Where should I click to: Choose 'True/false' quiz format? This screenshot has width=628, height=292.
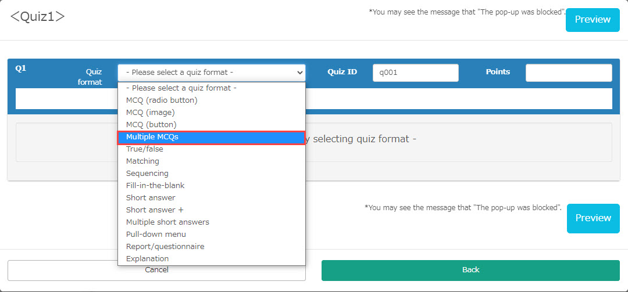pos(145,149)
